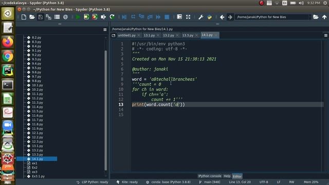Open Google Chrome from the dock
This screenshot has width=329, height=185.
pyautogui.click(x=8, y=56)
